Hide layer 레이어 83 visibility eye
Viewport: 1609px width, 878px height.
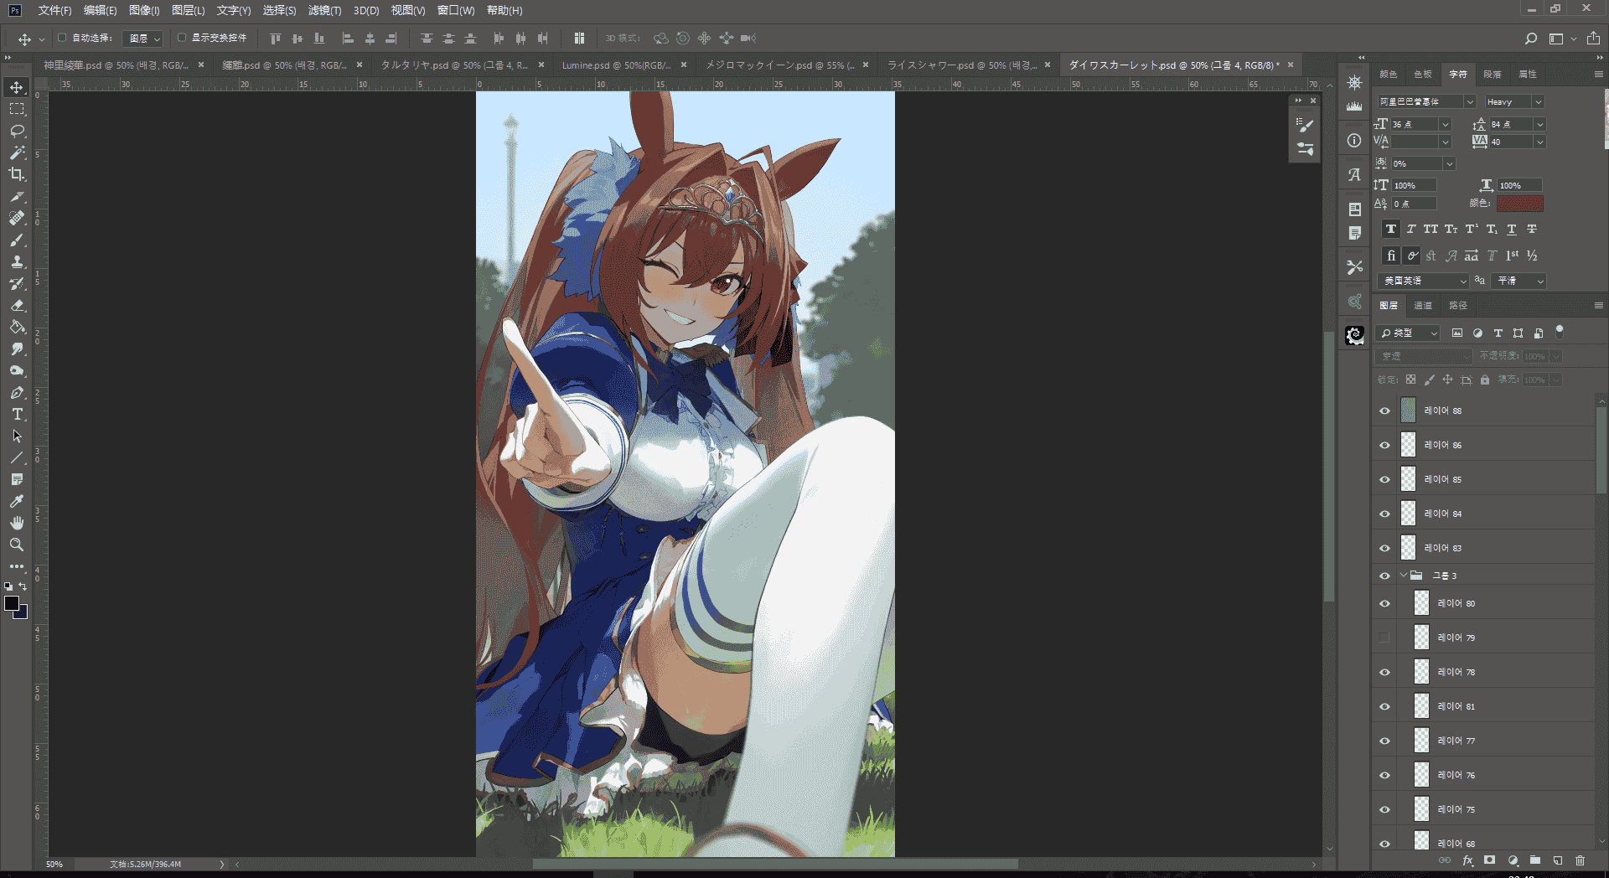[1384, 548]
